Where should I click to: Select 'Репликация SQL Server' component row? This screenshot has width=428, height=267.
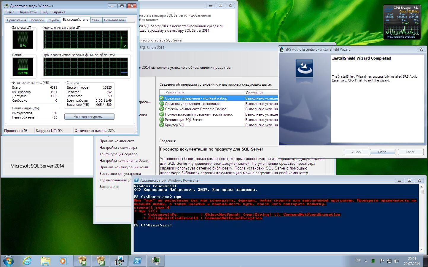[x=219, y=119]
